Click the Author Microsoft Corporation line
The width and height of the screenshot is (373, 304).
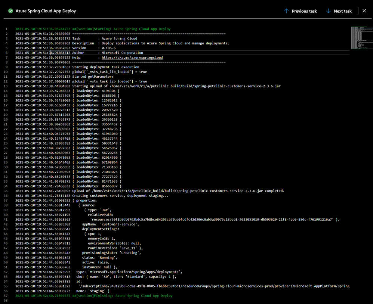coord(93,53)
